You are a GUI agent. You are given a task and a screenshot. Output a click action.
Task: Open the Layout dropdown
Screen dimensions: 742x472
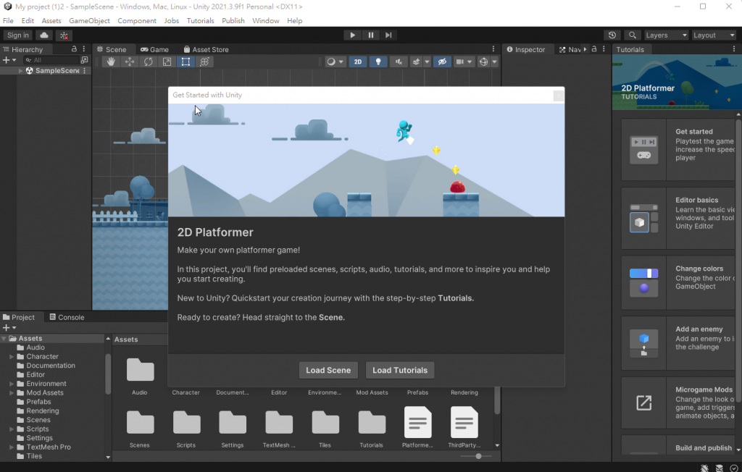[x=714, y=35]
